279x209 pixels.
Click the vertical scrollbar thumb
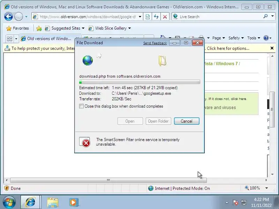272,109
